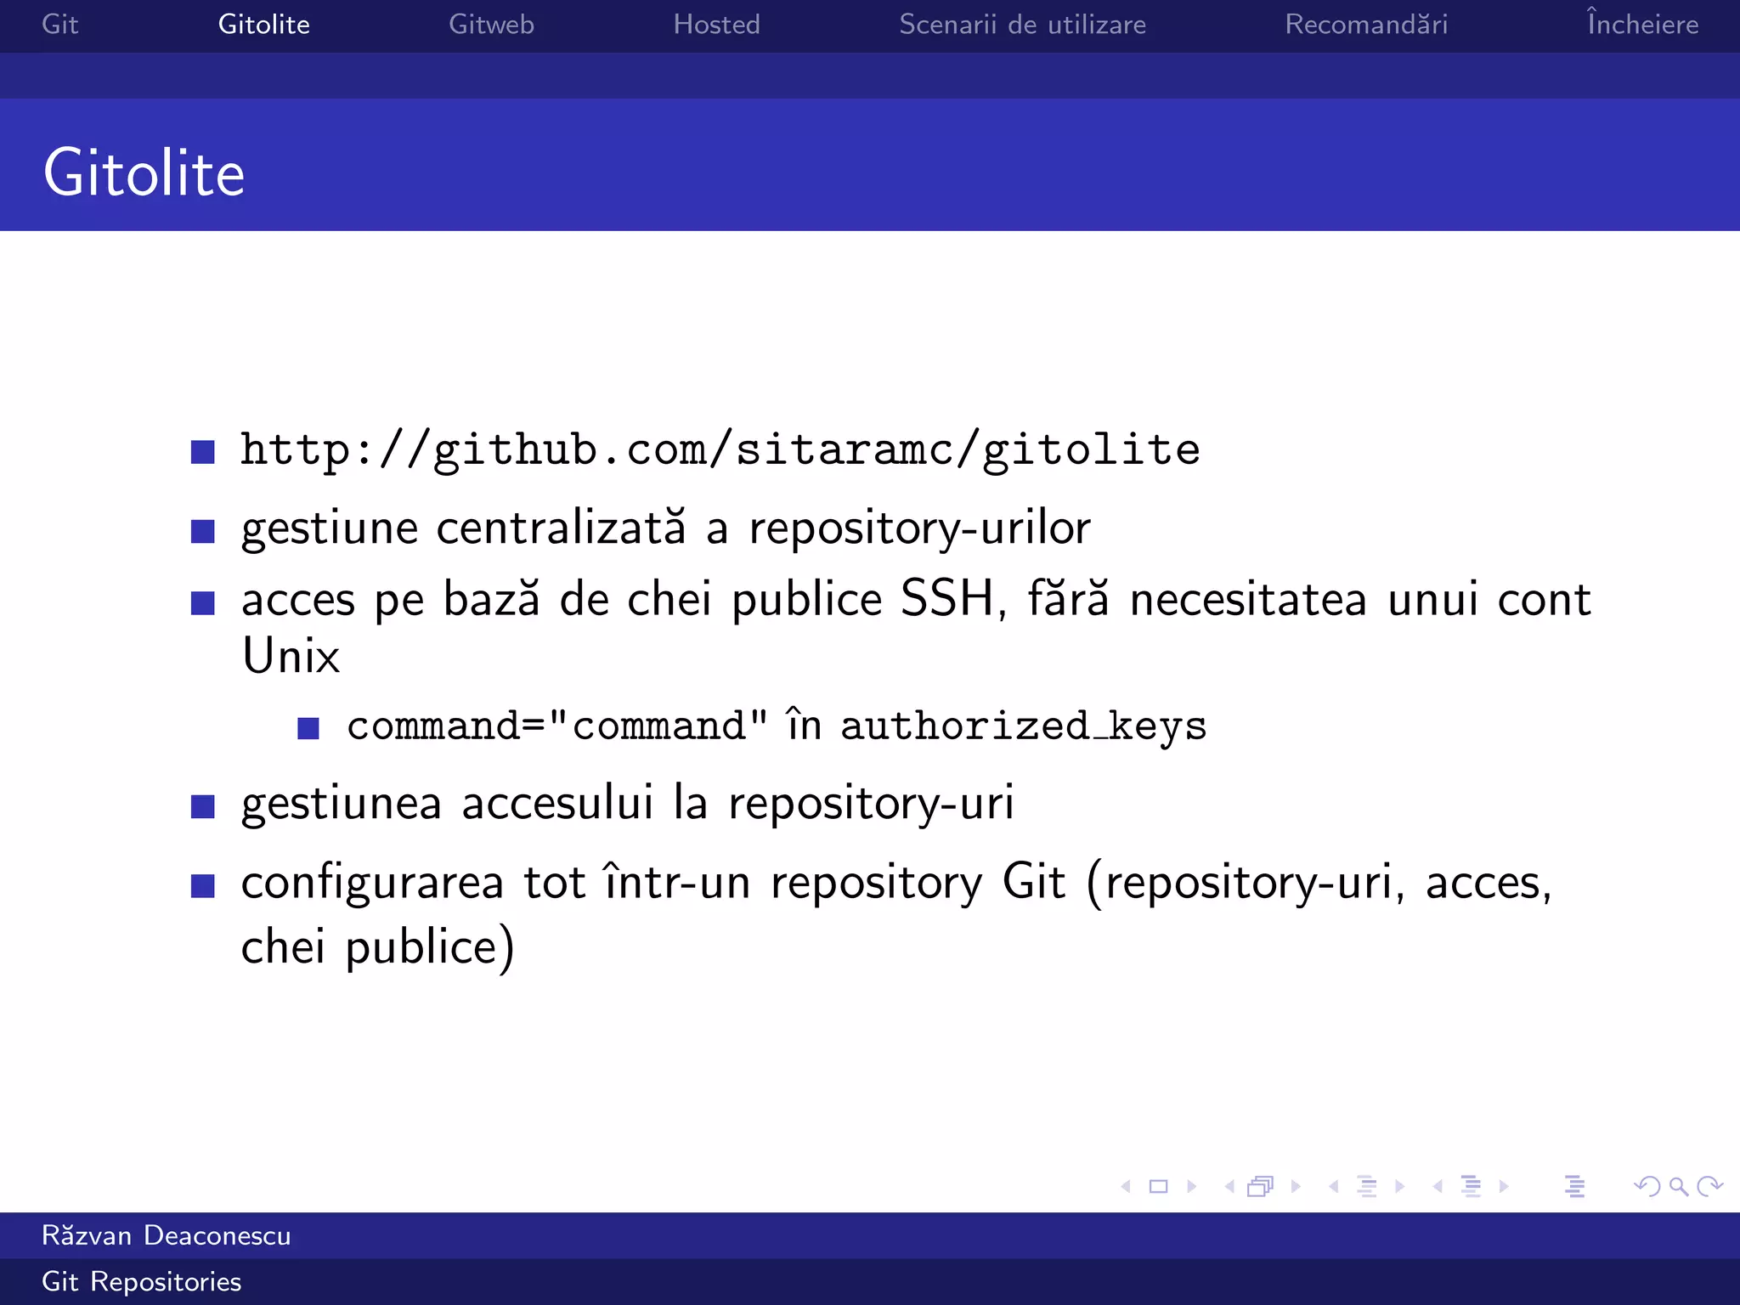
Task: Click the Gitolite slide title
Action: [144, 172]
